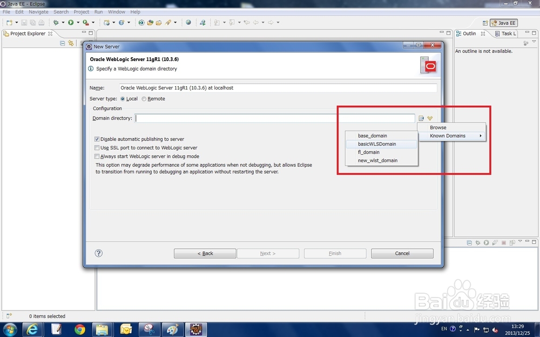Click the Cancel button in wizard
540x337 pixels.
coord(402,253)
